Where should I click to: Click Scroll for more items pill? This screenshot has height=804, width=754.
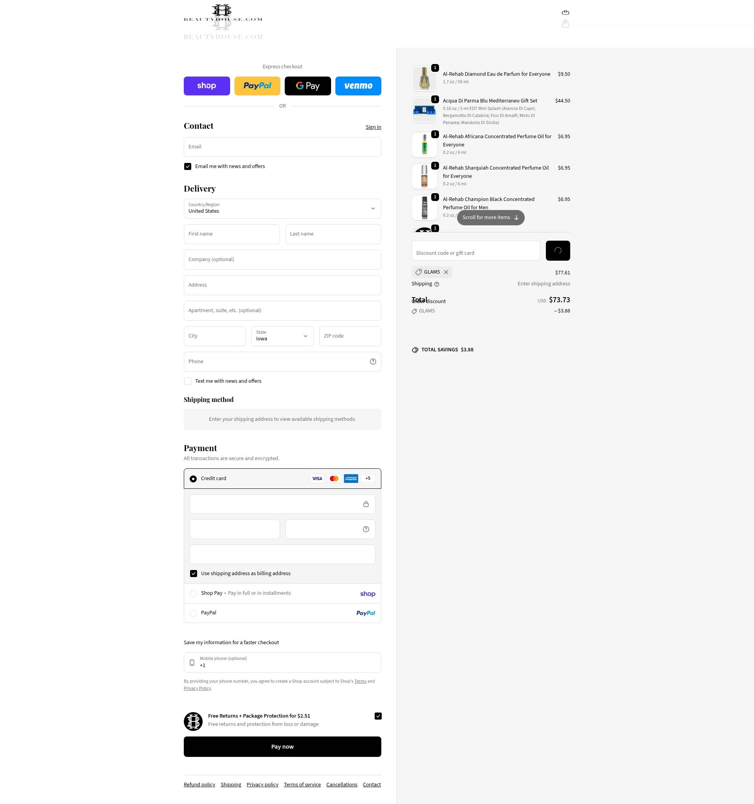490,217
